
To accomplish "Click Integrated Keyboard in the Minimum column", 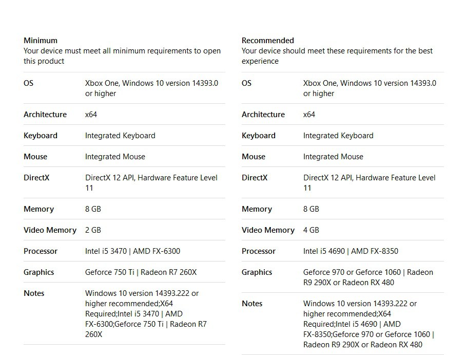I will point(120,136).
